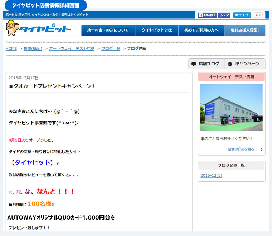
Task: Switch to 店舗ブログ tab
Action: point(207,64)
